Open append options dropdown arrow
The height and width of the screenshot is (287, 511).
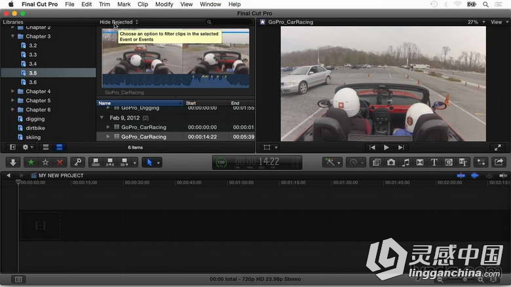134,163
